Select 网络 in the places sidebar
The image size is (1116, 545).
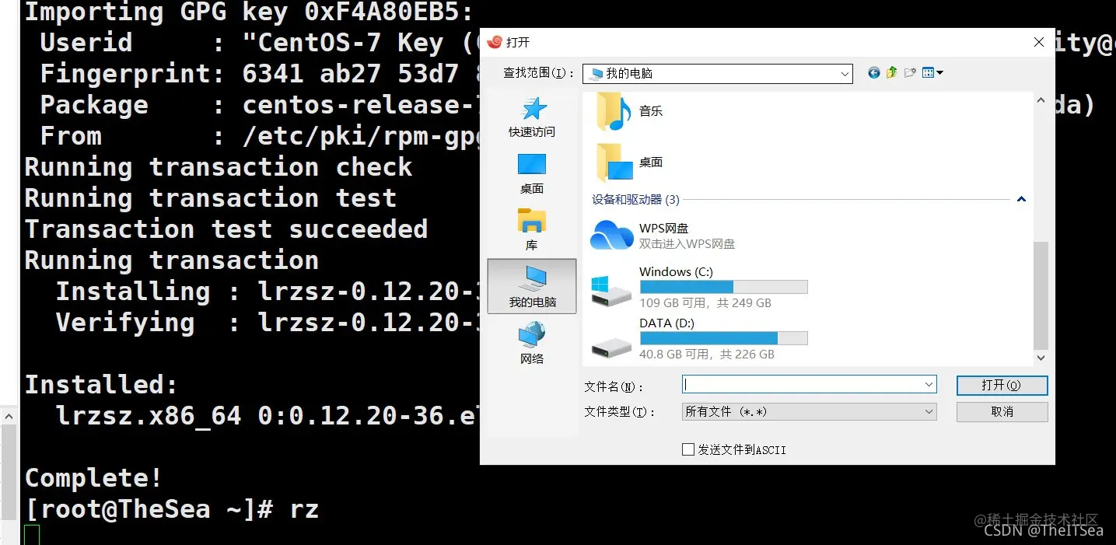[532, 344]
